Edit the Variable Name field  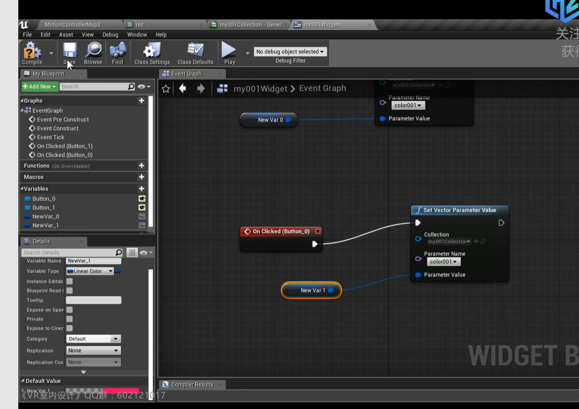pyautogui.click(x=93, y=261)
